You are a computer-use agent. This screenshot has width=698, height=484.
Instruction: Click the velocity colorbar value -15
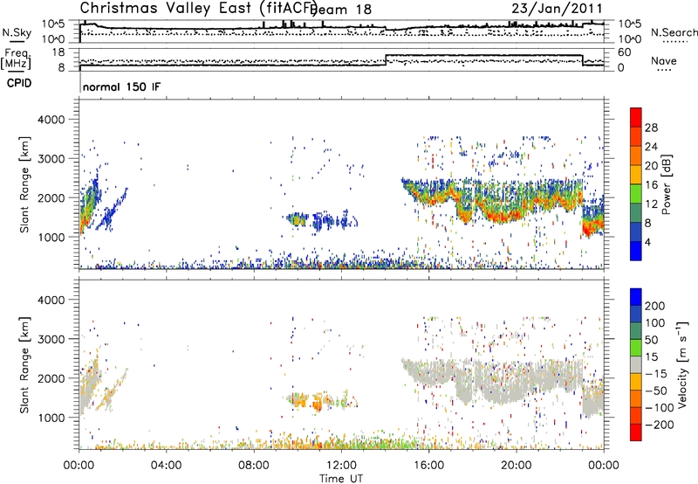point(656,373)
